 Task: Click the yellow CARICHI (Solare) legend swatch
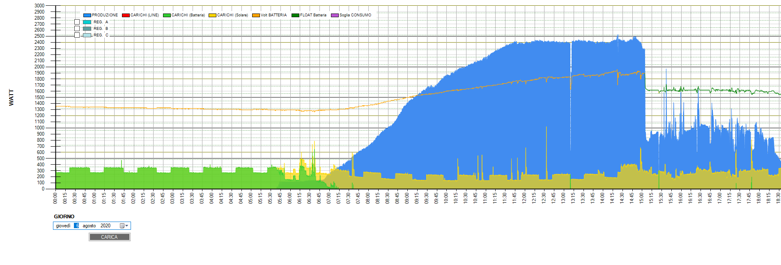point(212,15)
